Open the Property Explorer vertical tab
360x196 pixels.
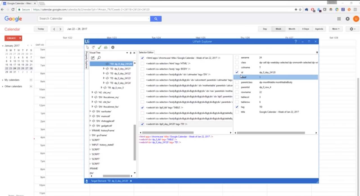pos(86,60)
